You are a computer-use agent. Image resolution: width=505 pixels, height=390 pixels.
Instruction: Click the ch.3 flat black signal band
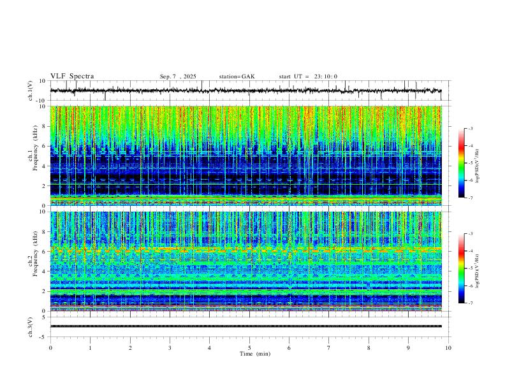(245, 326)
